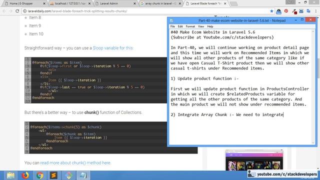Click 'Item 9' list entry
Viewport: 320px width, 180px height.
(35, 25)
